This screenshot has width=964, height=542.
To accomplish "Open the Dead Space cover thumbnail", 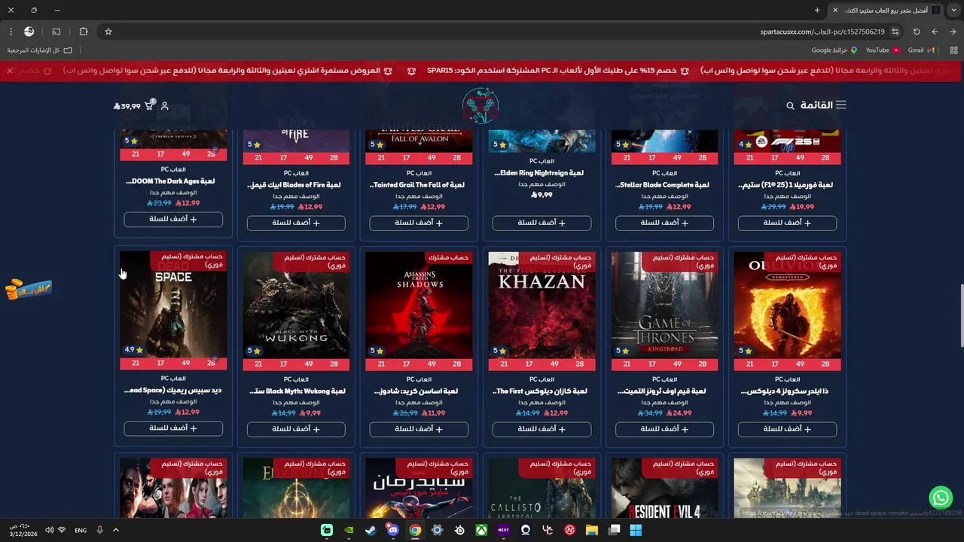I will click(173, 304).
